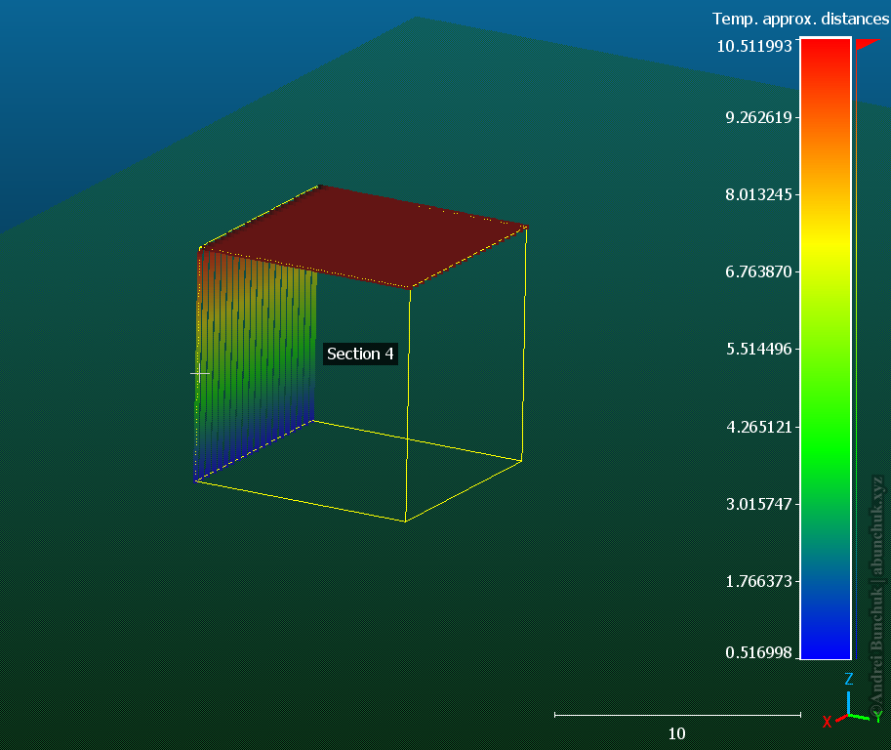Click the 0.516998 minimum scale value
This screenshot has height=750, width=891.
[757, 652]
